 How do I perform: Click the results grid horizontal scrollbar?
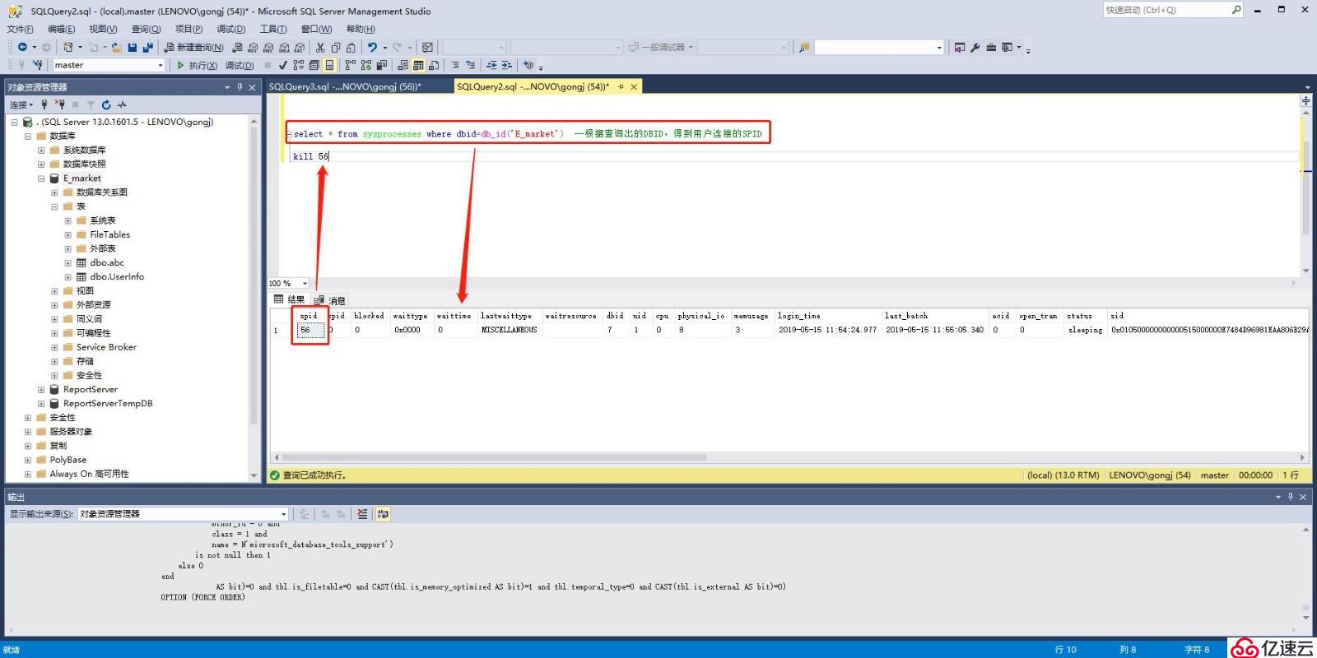(x=494, y=457)
